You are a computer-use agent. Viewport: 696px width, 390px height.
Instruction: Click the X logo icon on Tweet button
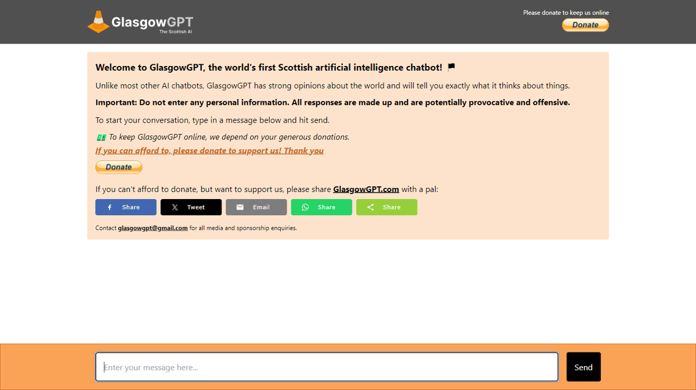175,207
